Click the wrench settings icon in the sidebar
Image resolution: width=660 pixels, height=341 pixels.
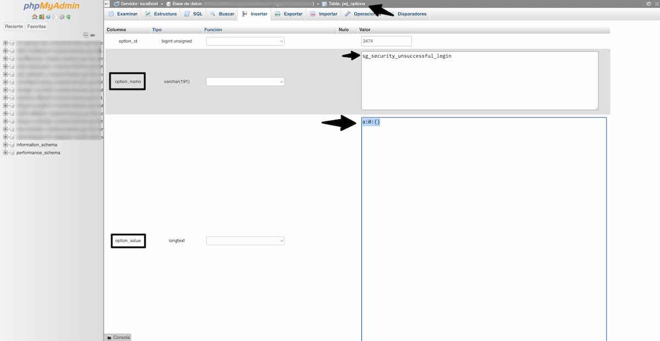click(62, 16)
